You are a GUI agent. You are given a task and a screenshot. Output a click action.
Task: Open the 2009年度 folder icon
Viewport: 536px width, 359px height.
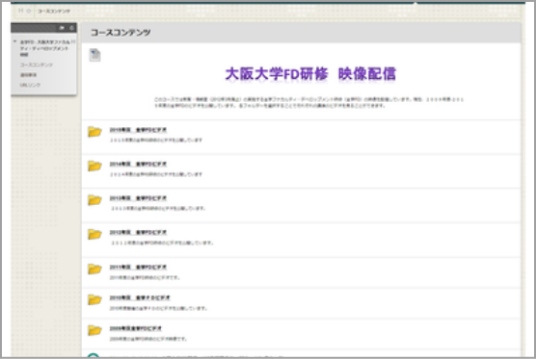pos(94,330)
